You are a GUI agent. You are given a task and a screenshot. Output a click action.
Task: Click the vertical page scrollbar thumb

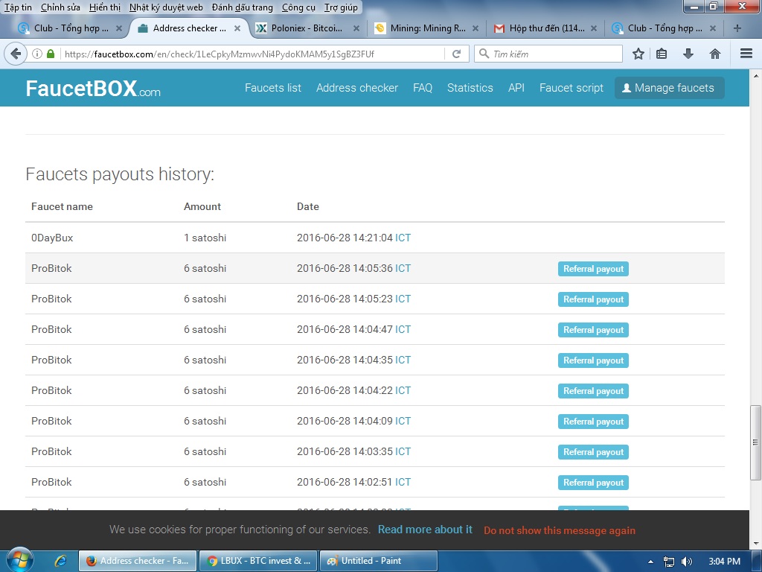755,442
